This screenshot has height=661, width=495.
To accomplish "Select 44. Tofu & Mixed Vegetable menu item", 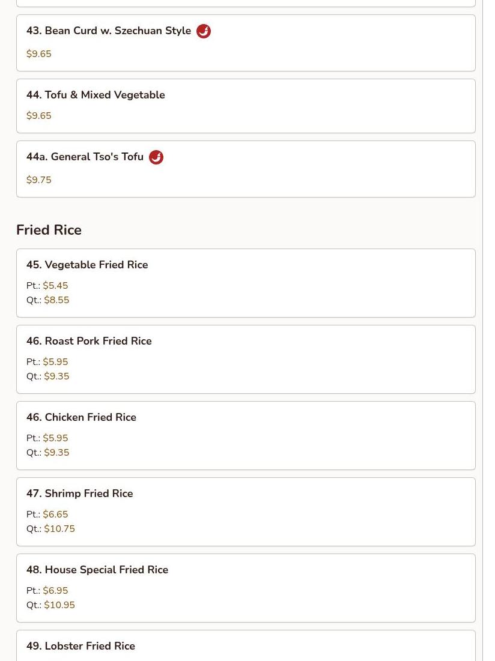I will [x=246, y=106].
